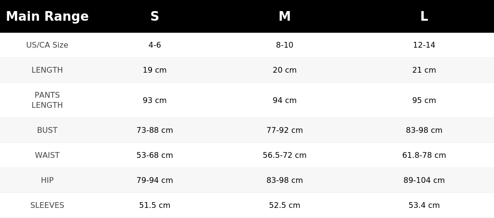Click the 93 cm pants length cell
The width and height of the screenshot is (494, 218).
pos(155,100)
